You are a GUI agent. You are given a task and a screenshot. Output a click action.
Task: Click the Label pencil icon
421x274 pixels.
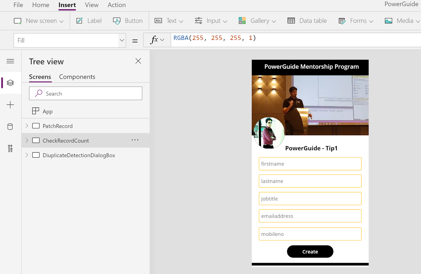click(x=79, y=20)
